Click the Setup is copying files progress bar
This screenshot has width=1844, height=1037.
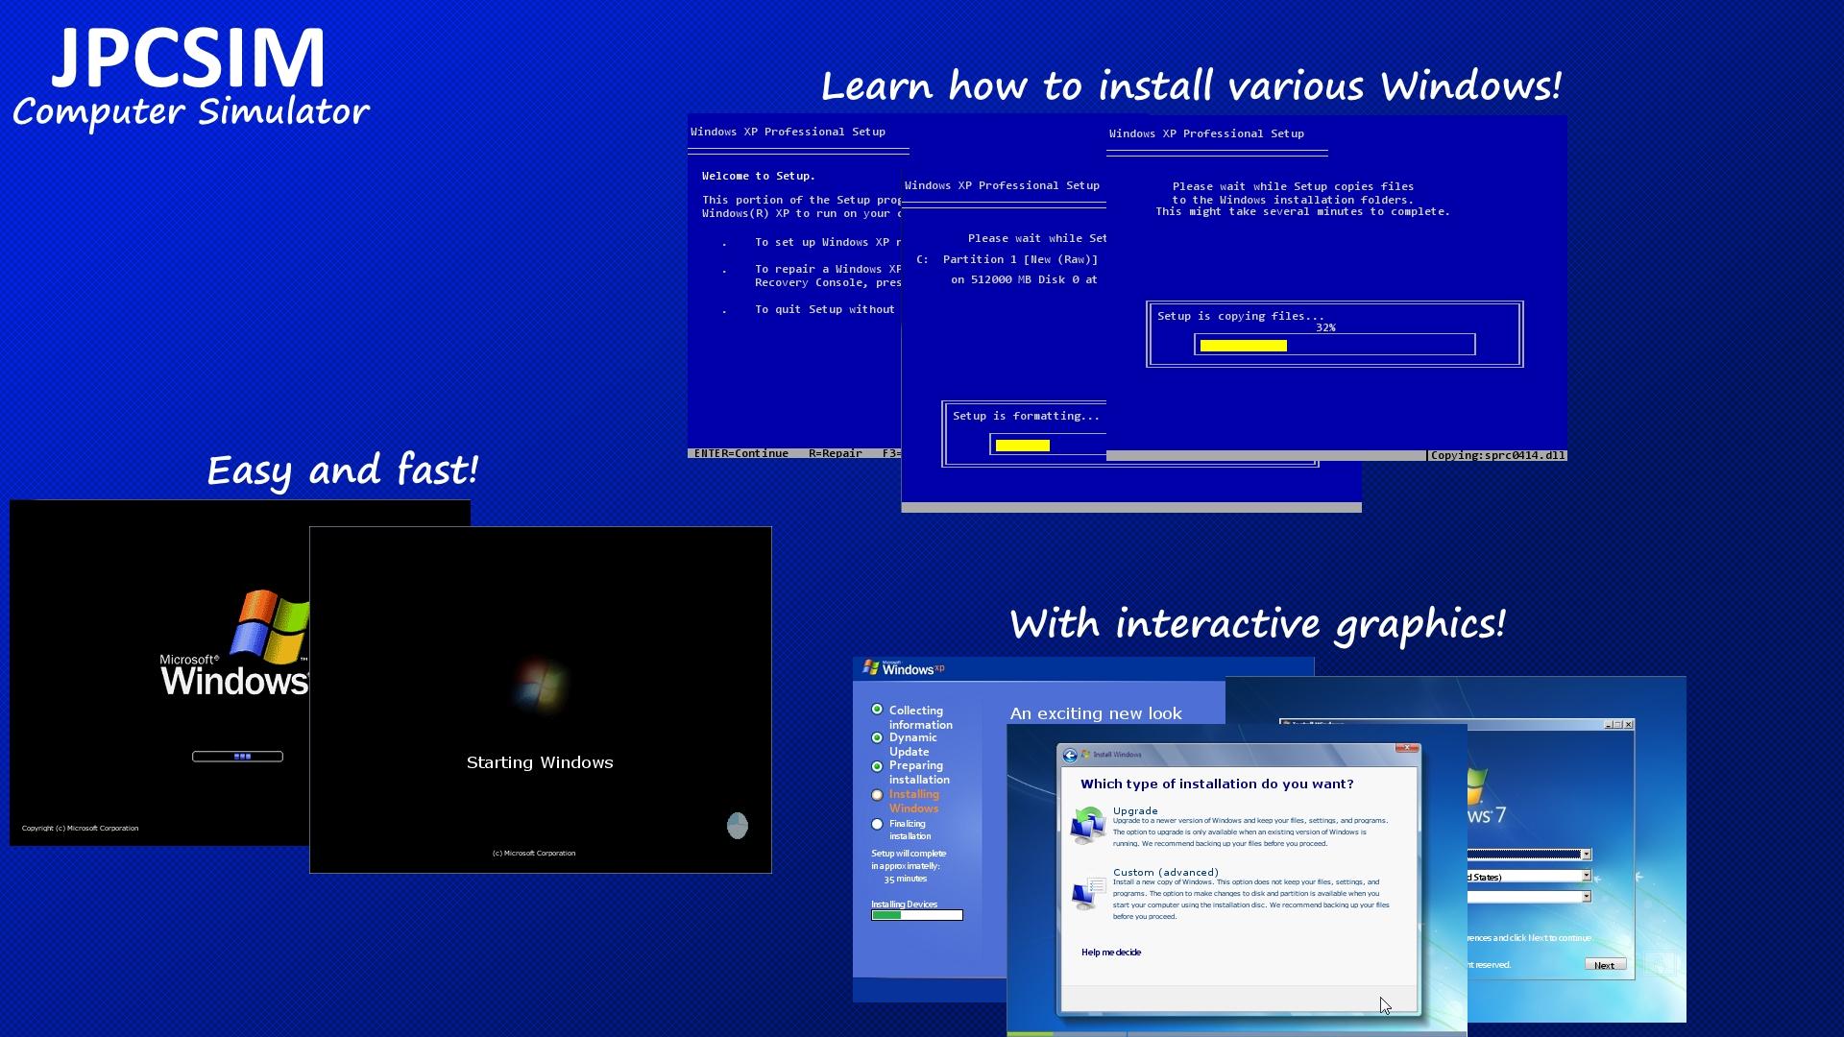pos(1333,342)
